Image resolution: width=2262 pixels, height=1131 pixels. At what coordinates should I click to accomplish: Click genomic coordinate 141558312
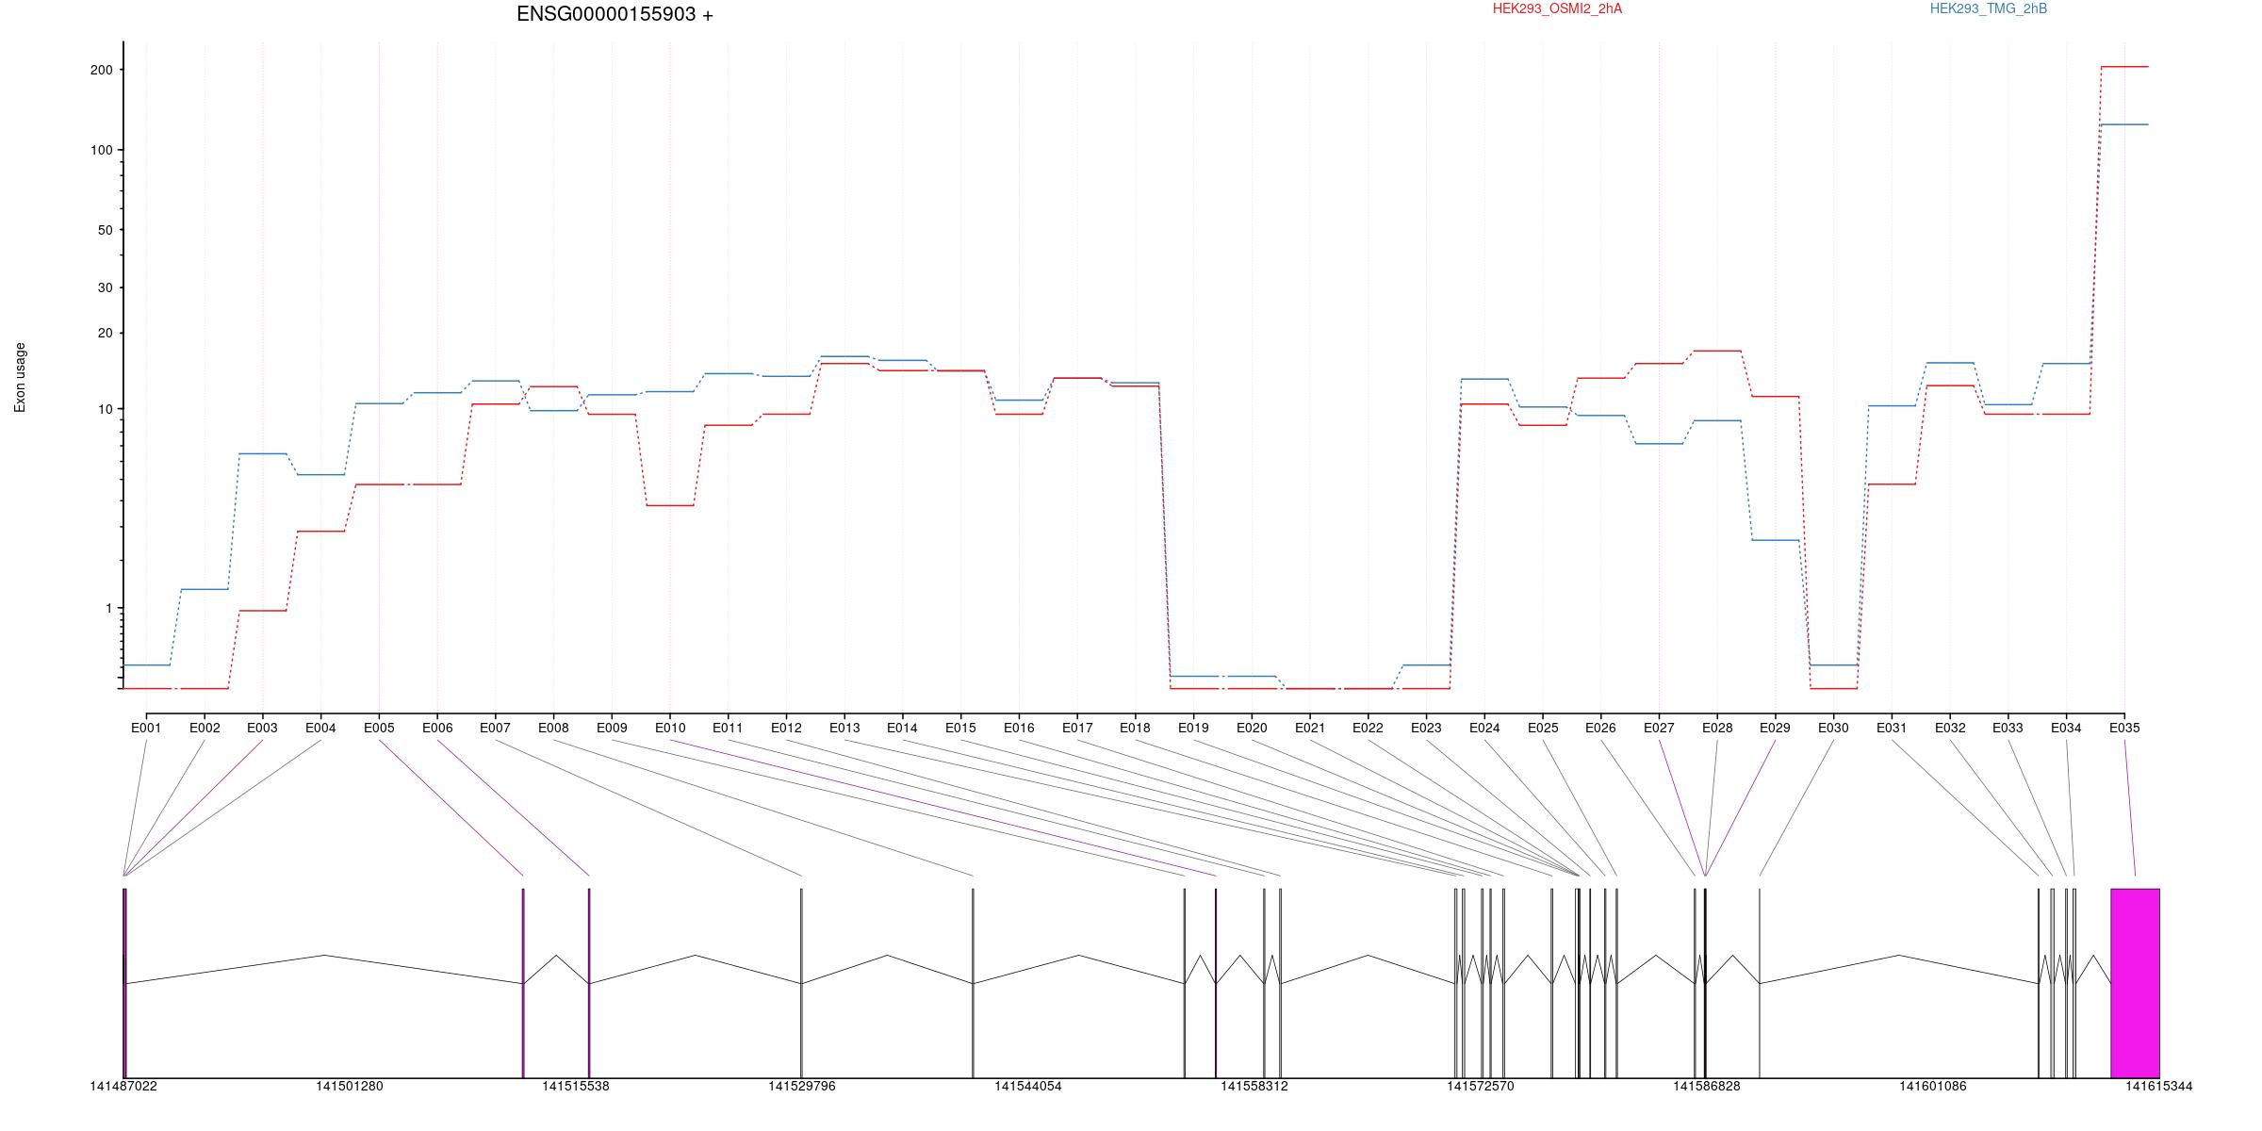pos(1254,1086)
